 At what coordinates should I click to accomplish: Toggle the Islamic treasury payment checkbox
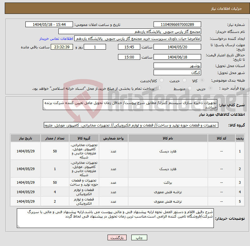(x=159, y=88)
